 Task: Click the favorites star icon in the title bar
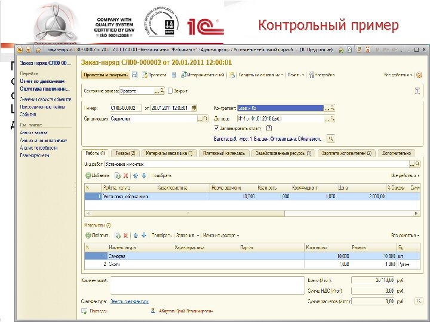click(38, 50)
